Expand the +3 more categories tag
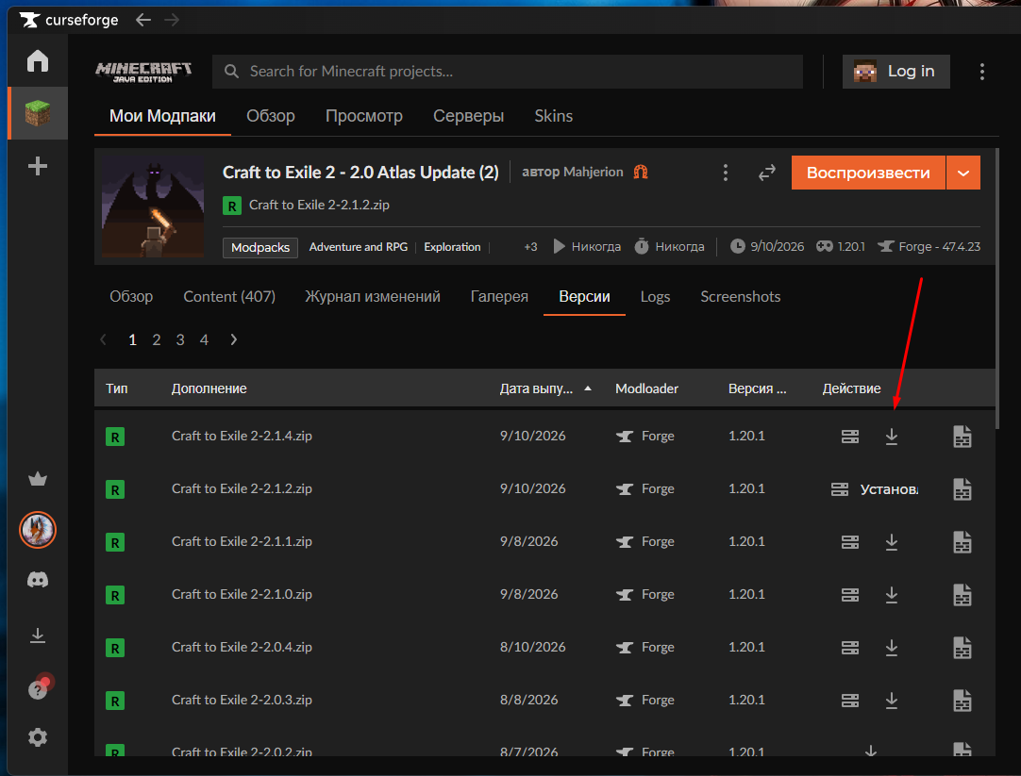This screenshot has height=776, width=1021. tap(530, 247)
